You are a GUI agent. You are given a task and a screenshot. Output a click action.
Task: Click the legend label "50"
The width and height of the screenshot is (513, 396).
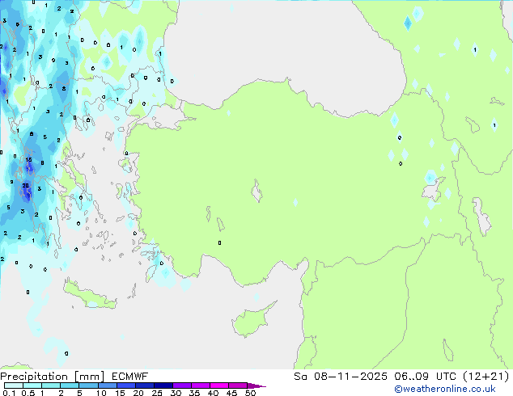(x=250, y=393)
